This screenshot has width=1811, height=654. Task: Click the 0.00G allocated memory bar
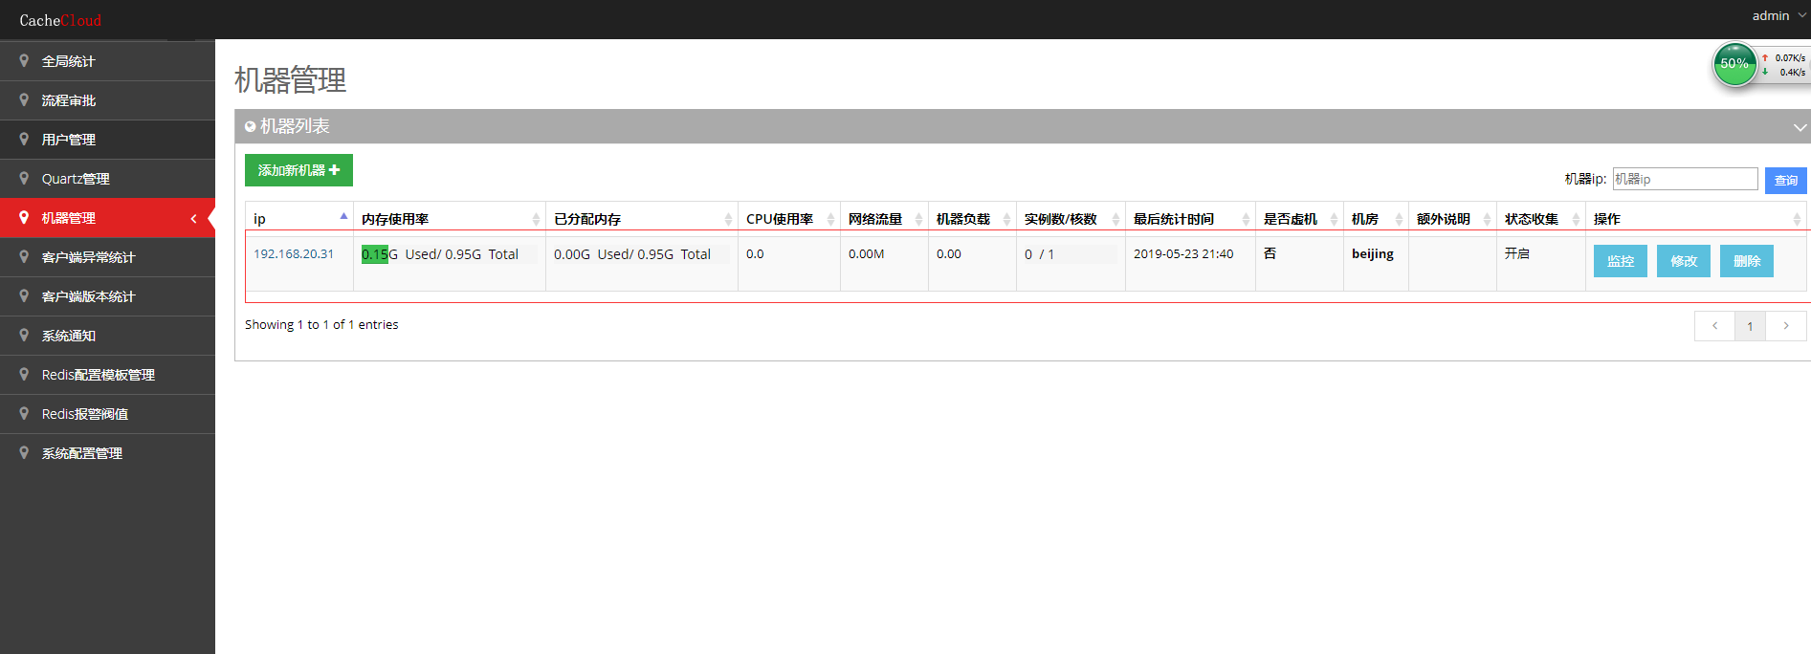tap(641, 254)
